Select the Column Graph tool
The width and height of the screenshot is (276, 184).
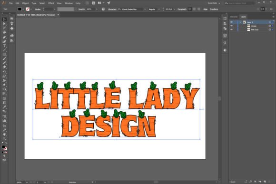click(x=4, y=121)
